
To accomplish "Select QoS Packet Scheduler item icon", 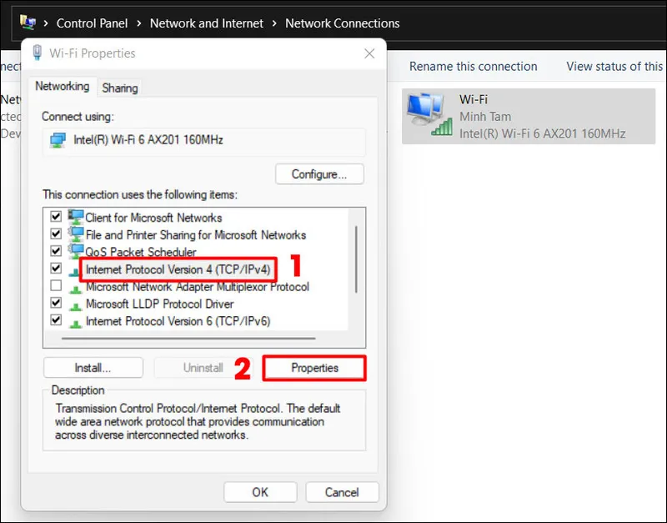I will [x=76, y=252].
